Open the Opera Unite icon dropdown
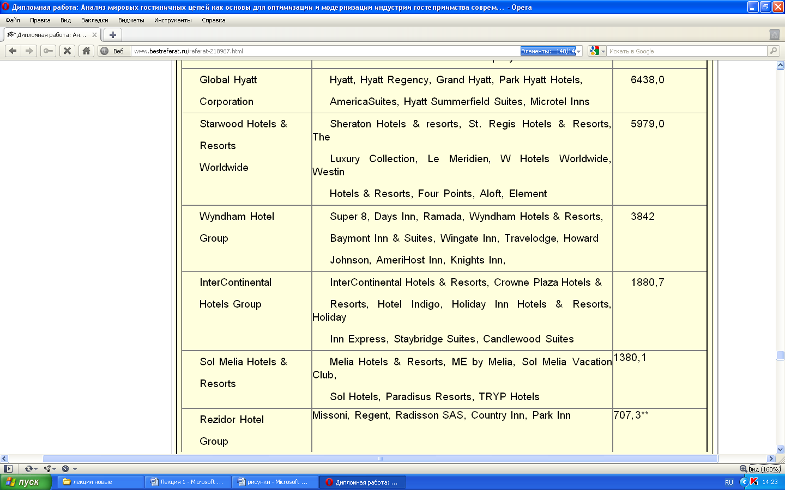Viewport: 785px width, 490px height. tap(50, 469)
